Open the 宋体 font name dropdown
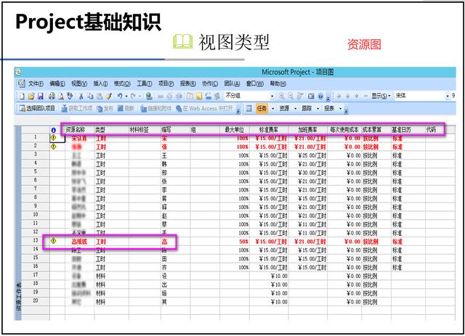465x336 pixels. click(448, 96)
